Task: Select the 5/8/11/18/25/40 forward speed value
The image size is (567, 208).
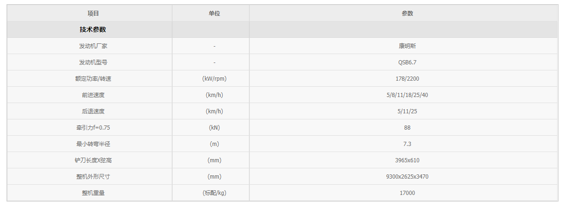Action: pyautogui.click(x=407, y=95)
